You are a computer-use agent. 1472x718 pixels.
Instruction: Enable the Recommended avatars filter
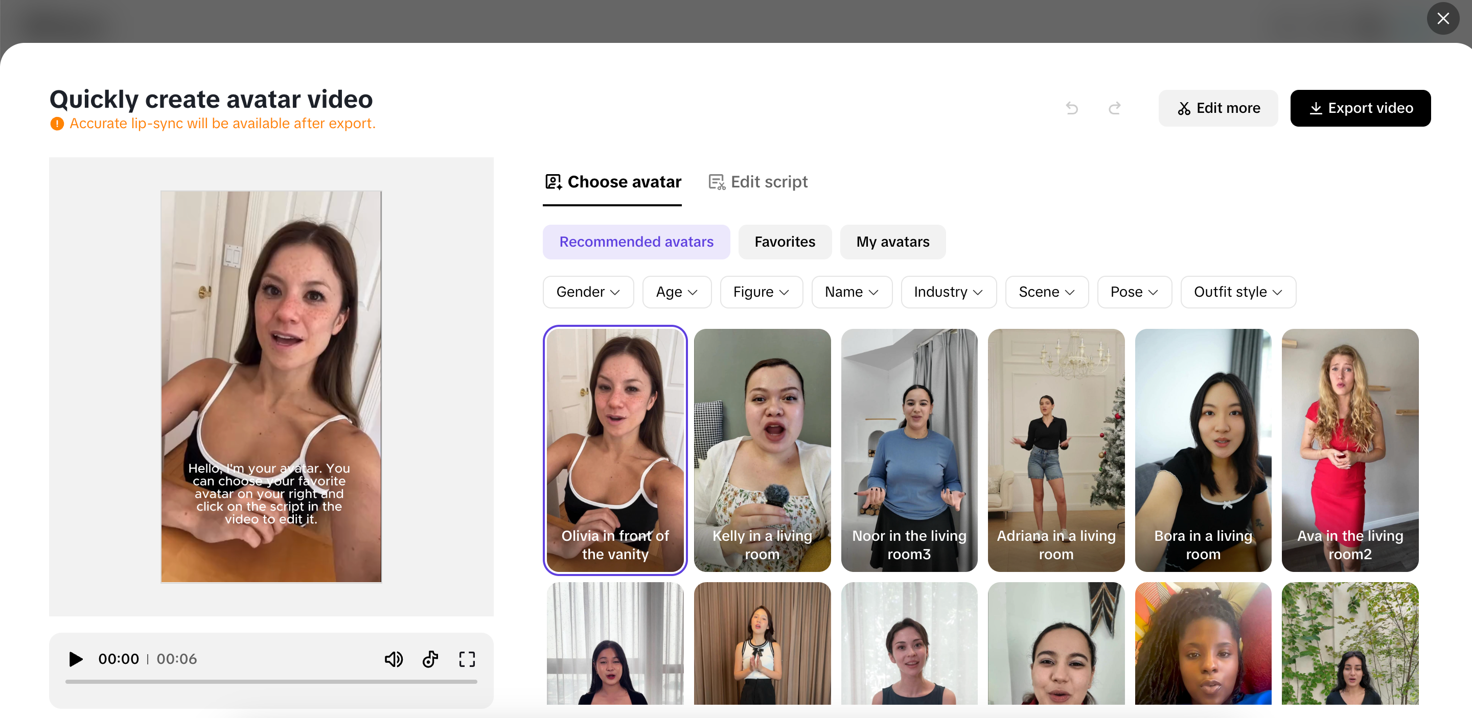coord(636,242)
